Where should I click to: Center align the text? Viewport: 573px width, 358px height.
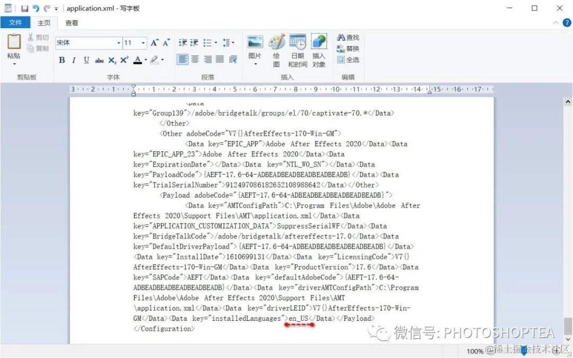click(195, 59)
